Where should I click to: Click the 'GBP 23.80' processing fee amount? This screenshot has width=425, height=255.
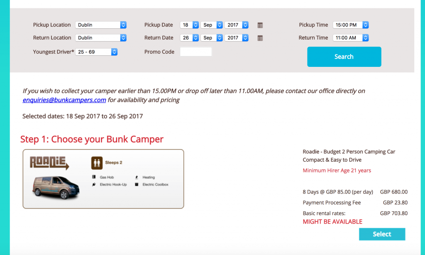[x=395, y=203]
